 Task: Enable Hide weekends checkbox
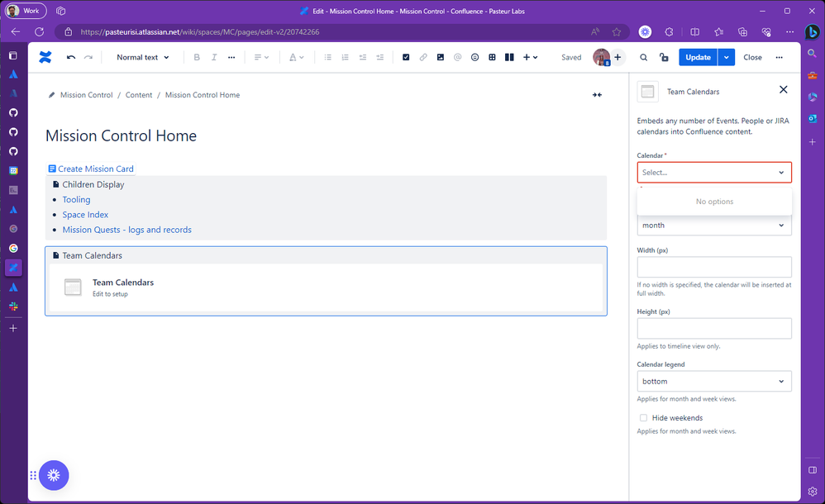(643, 418)
